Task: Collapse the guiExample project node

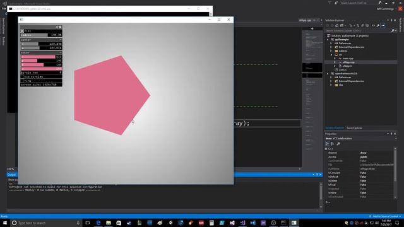Action: coord(328,40)
